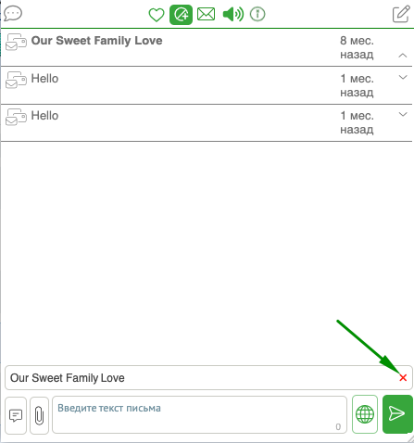This screenshot has height=443, width=414.
Task: Click the heart favorites icon
Action: [157, 15]
